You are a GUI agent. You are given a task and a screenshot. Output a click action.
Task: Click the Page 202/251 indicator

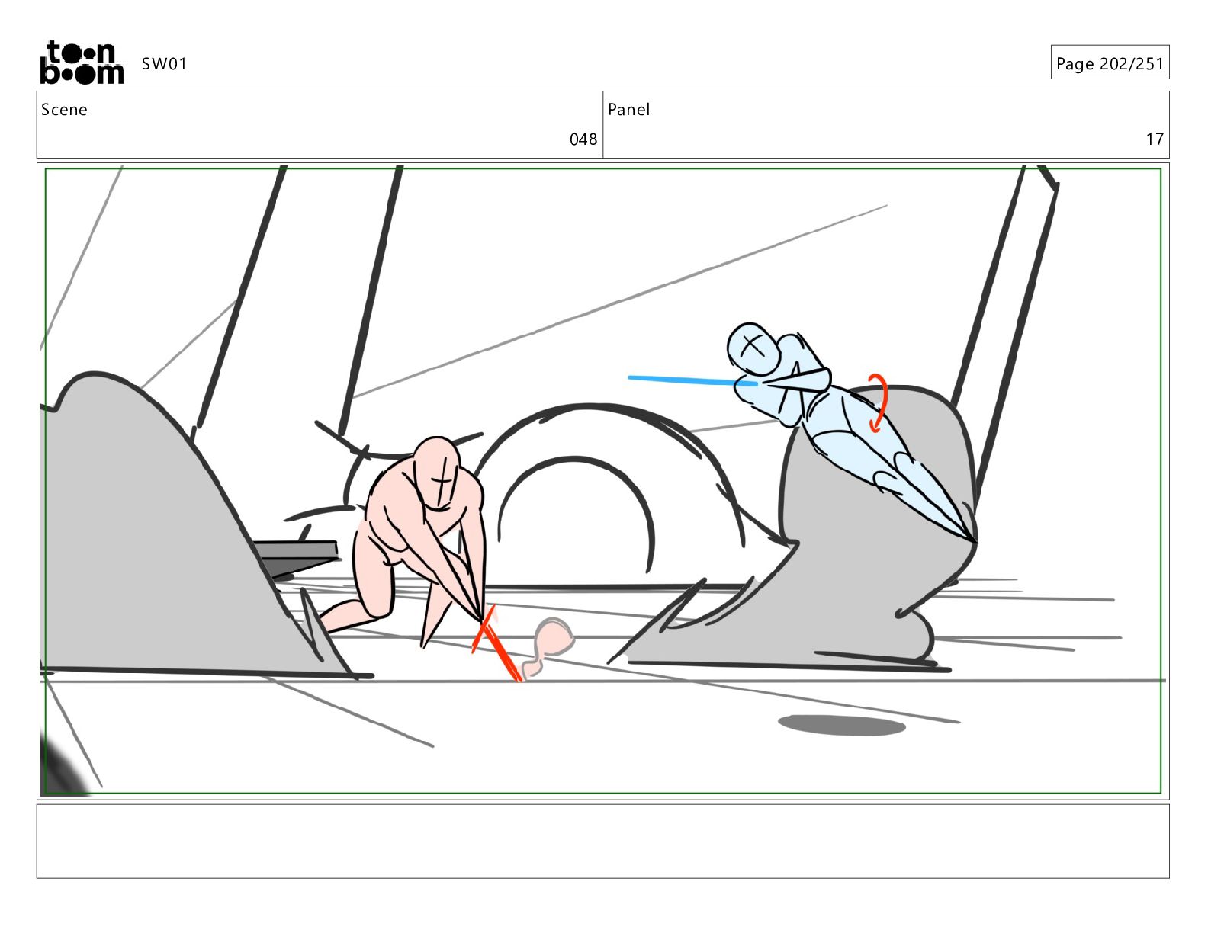1110,63
